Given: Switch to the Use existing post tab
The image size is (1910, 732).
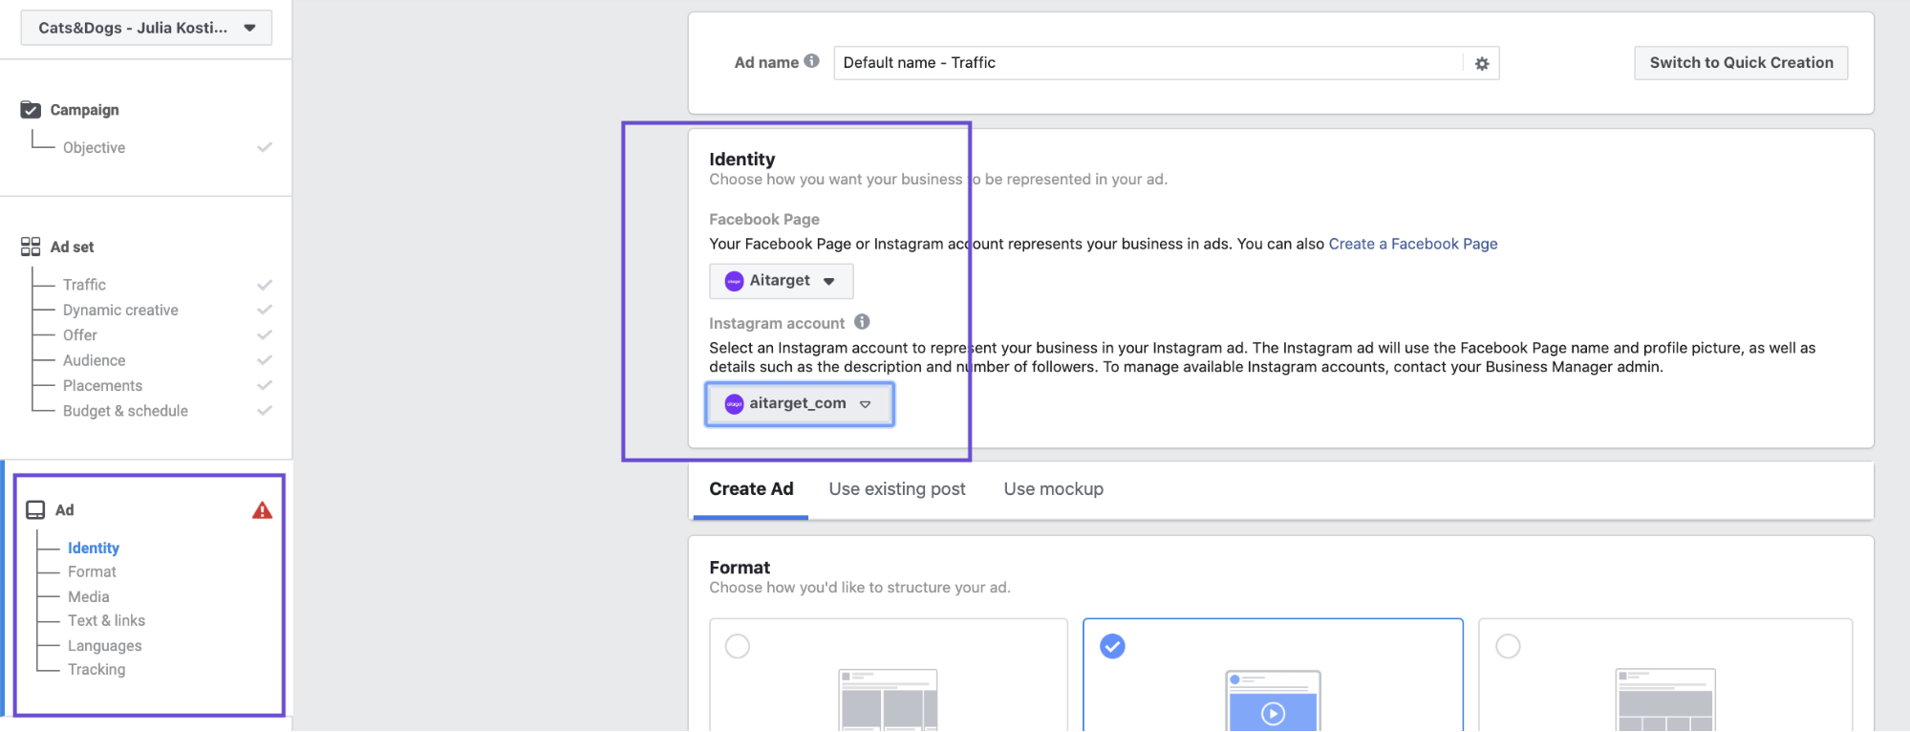Looking at the screenshot, I should [x=897, y=489].
